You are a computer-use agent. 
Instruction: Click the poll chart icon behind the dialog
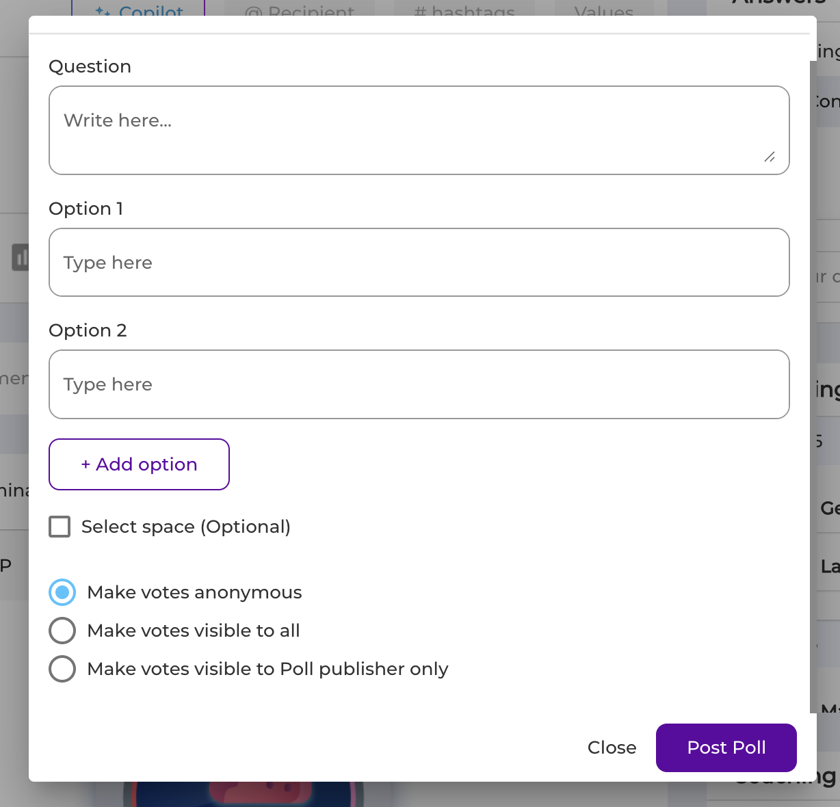tap(21, 257)
